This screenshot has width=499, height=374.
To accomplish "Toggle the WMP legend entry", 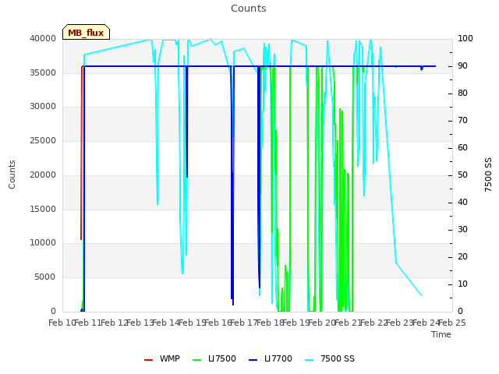I will click(x=162, y=358).
